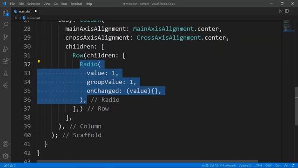The height and width of the screenshot is (168, 298).
Task: Click the horizontal scrollbar at editor bottom
Action: 147,161
